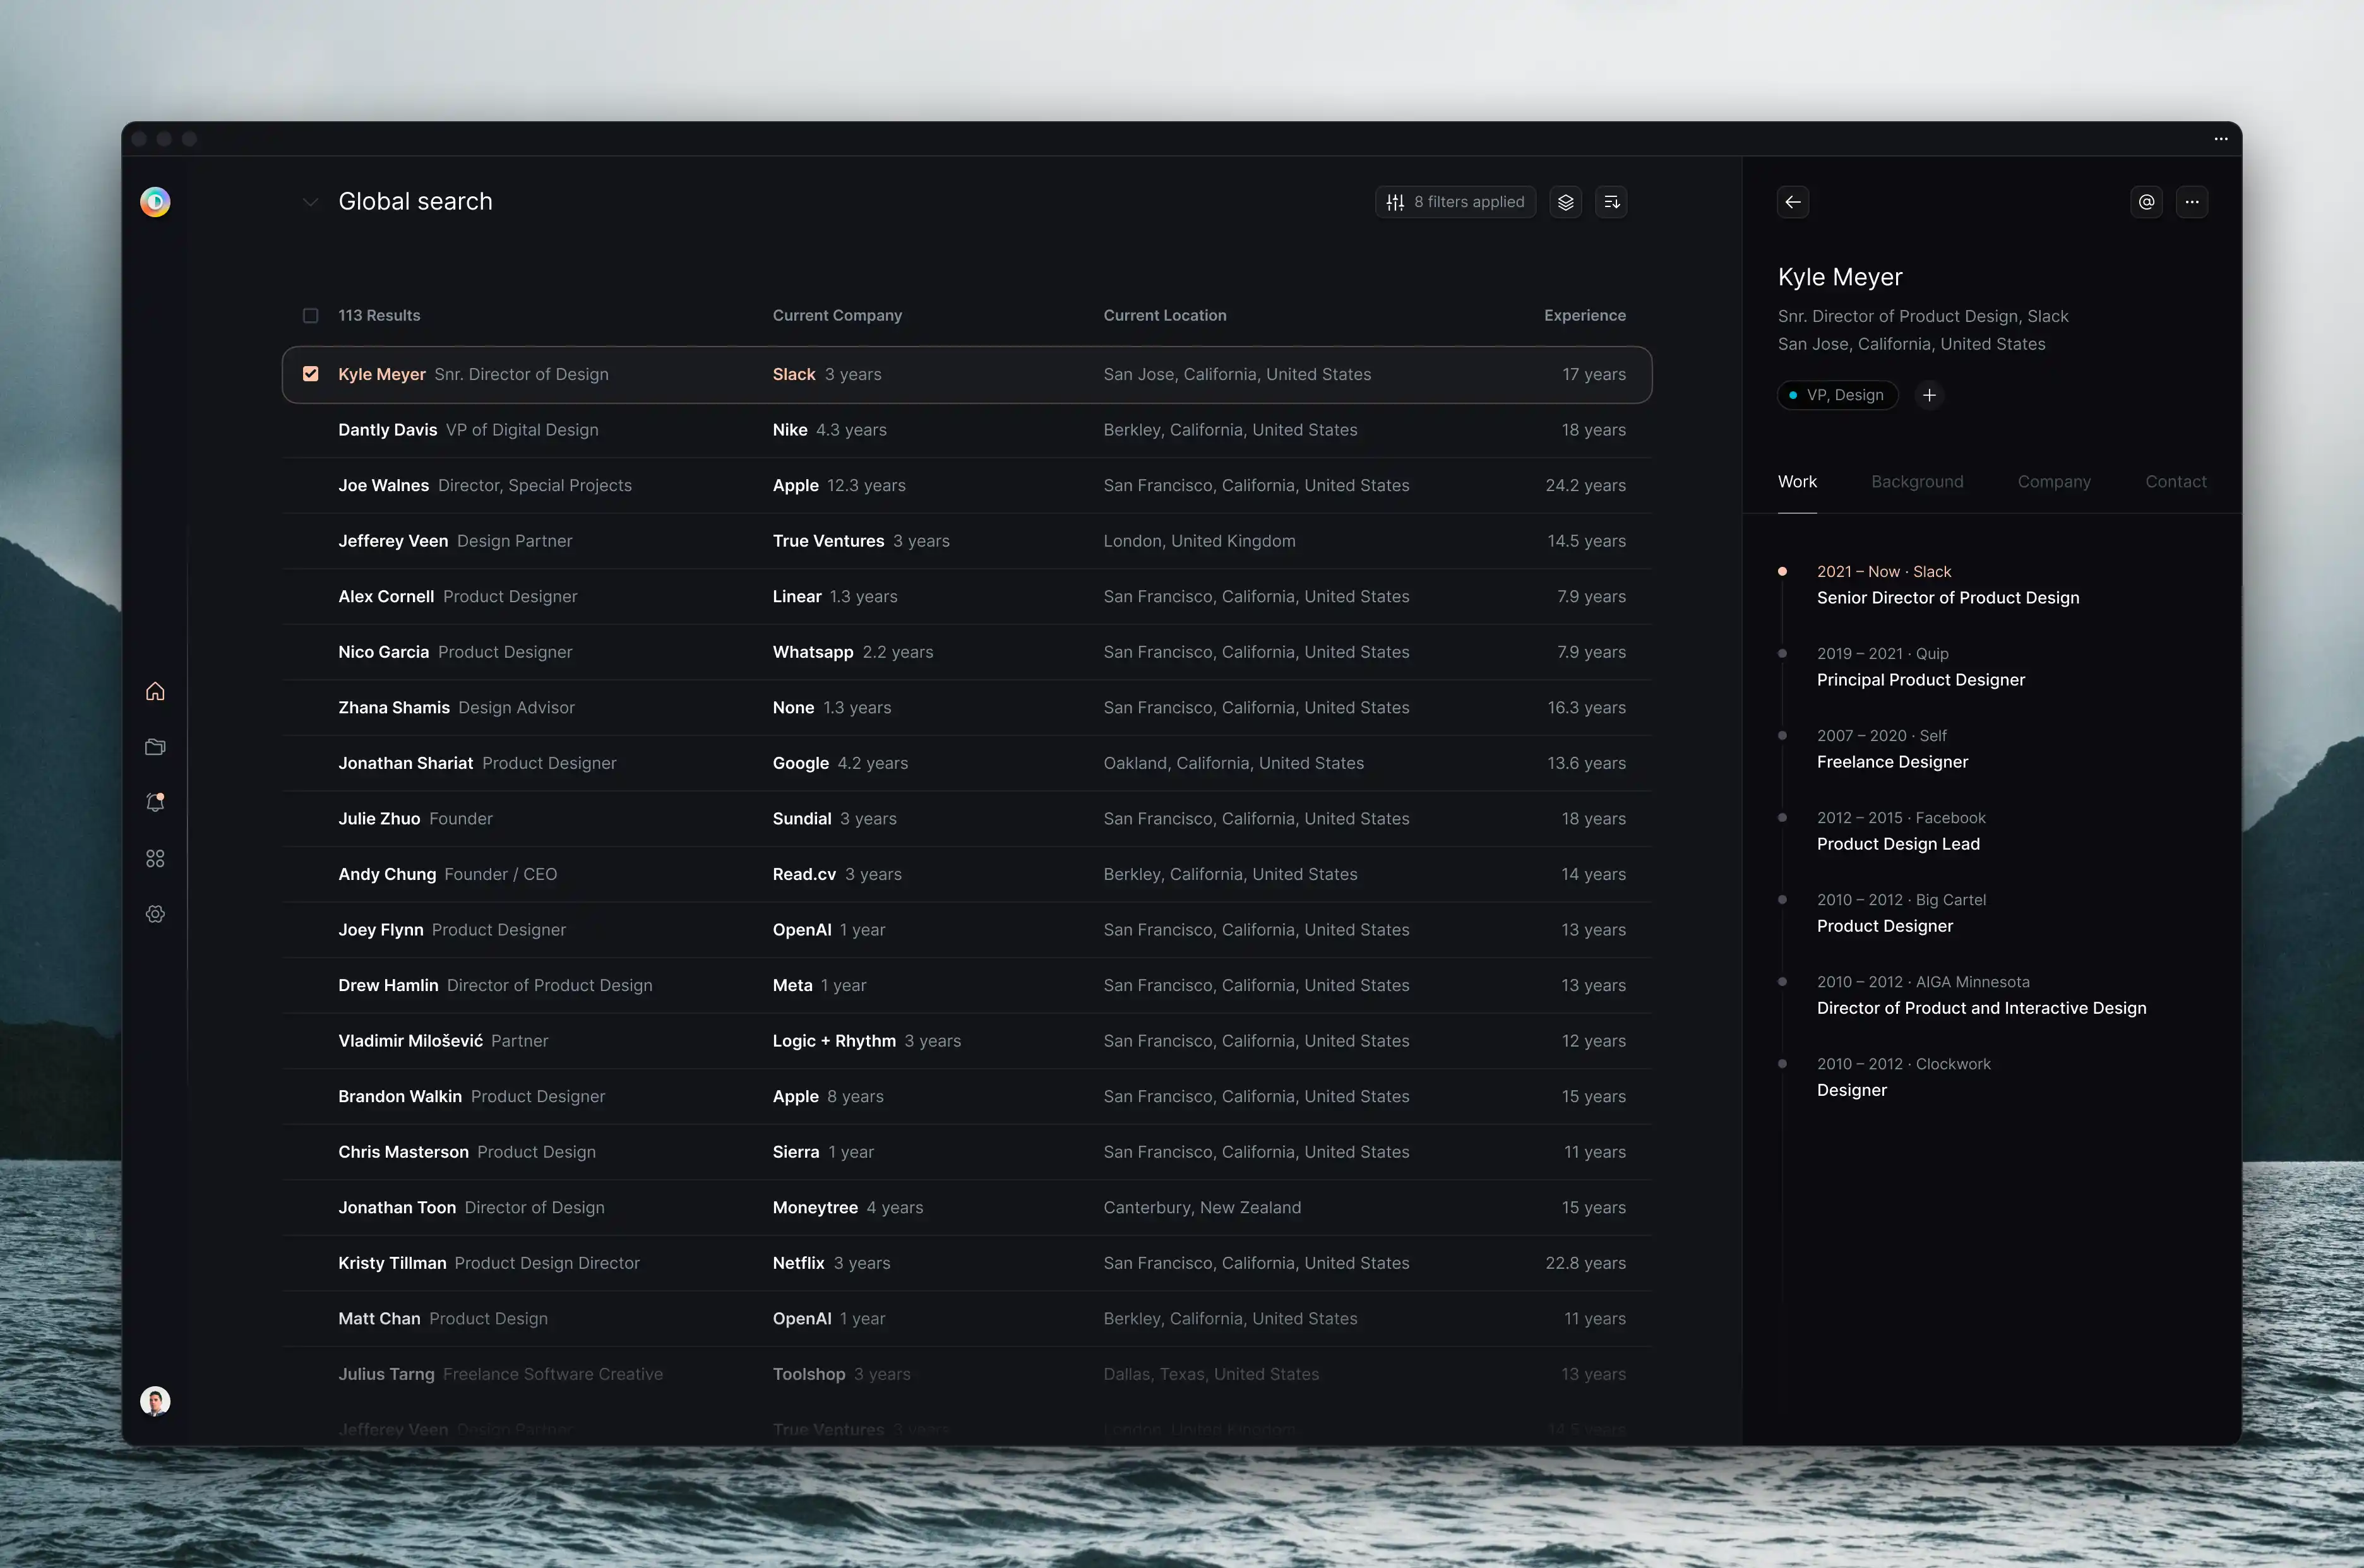Open Director of Product and Interactive Design entry
Image resolution: width=2364 pixels, height=1568 pixels.
(x=1981, y=995)
